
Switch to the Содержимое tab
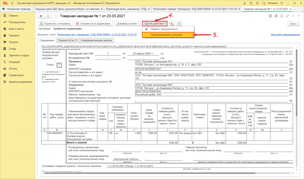[47, 40]
